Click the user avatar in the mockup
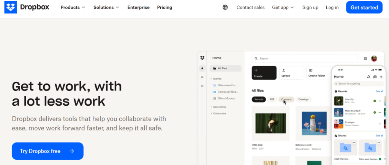The width and height of the screenshot is (389, 165). tap(374, 59)
